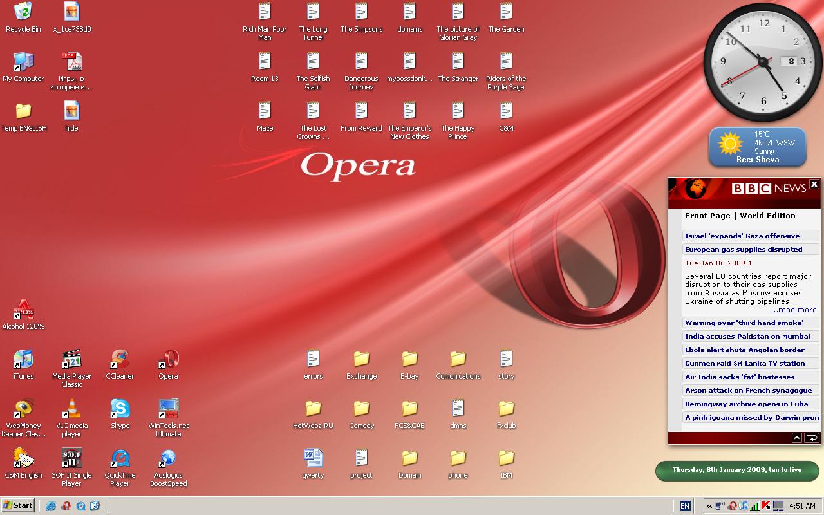Collapse BBC News widget with up arrow
Viewport: 824px width, 515px height.
point(796,438)
